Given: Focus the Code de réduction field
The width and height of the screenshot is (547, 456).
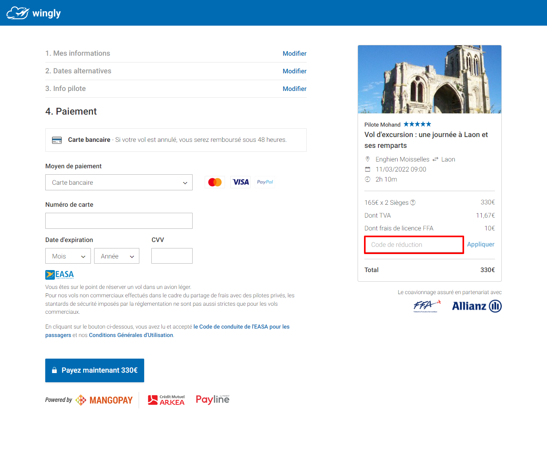Looking at the screenshot, I should tap(414, 245).
